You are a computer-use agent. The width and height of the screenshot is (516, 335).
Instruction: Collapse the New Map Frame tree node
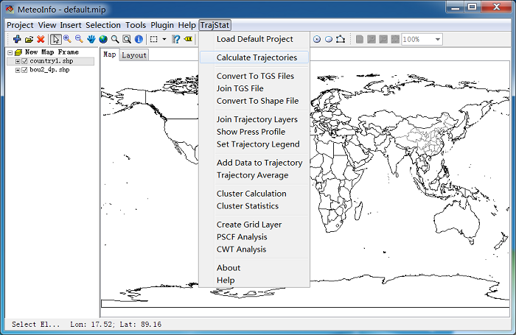tap(9, 52)
